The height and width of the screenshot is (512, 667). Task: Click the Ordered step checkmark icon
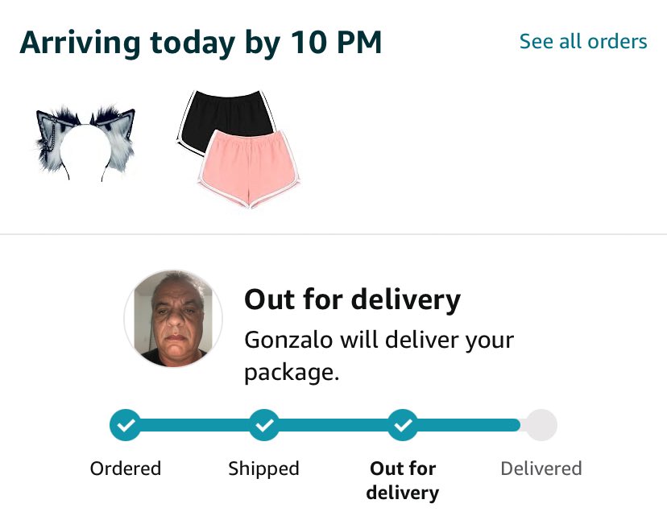click(x=125, y=425)
